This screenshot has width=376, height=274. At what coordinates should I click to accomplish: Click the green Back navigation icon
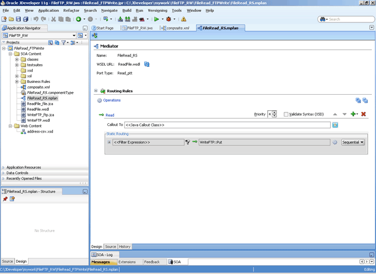pos(78,19)
